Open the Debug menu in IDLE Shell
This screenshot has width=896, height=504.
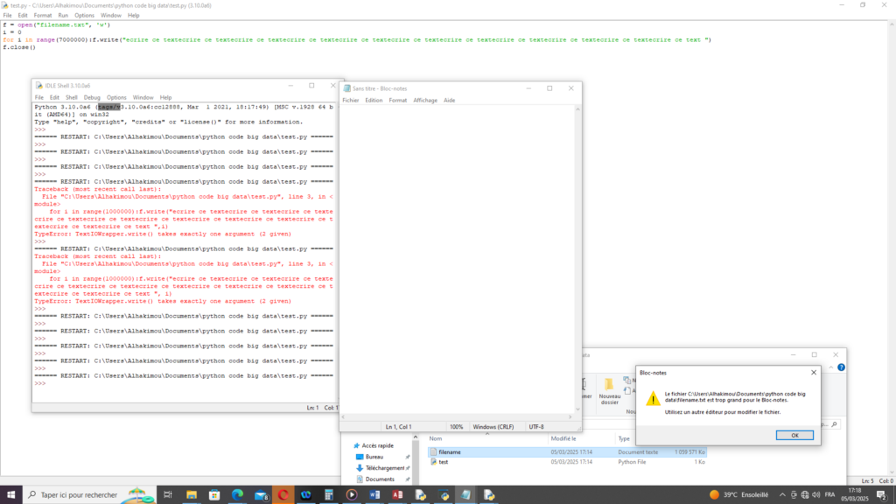pyautogui.click(x=92, y=97)
